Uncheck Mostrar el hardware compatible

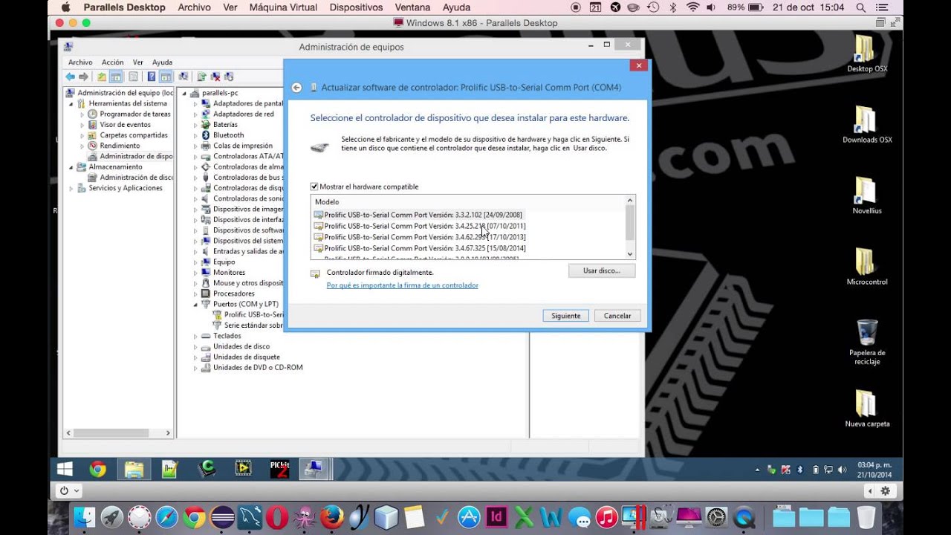click(314, 187)
